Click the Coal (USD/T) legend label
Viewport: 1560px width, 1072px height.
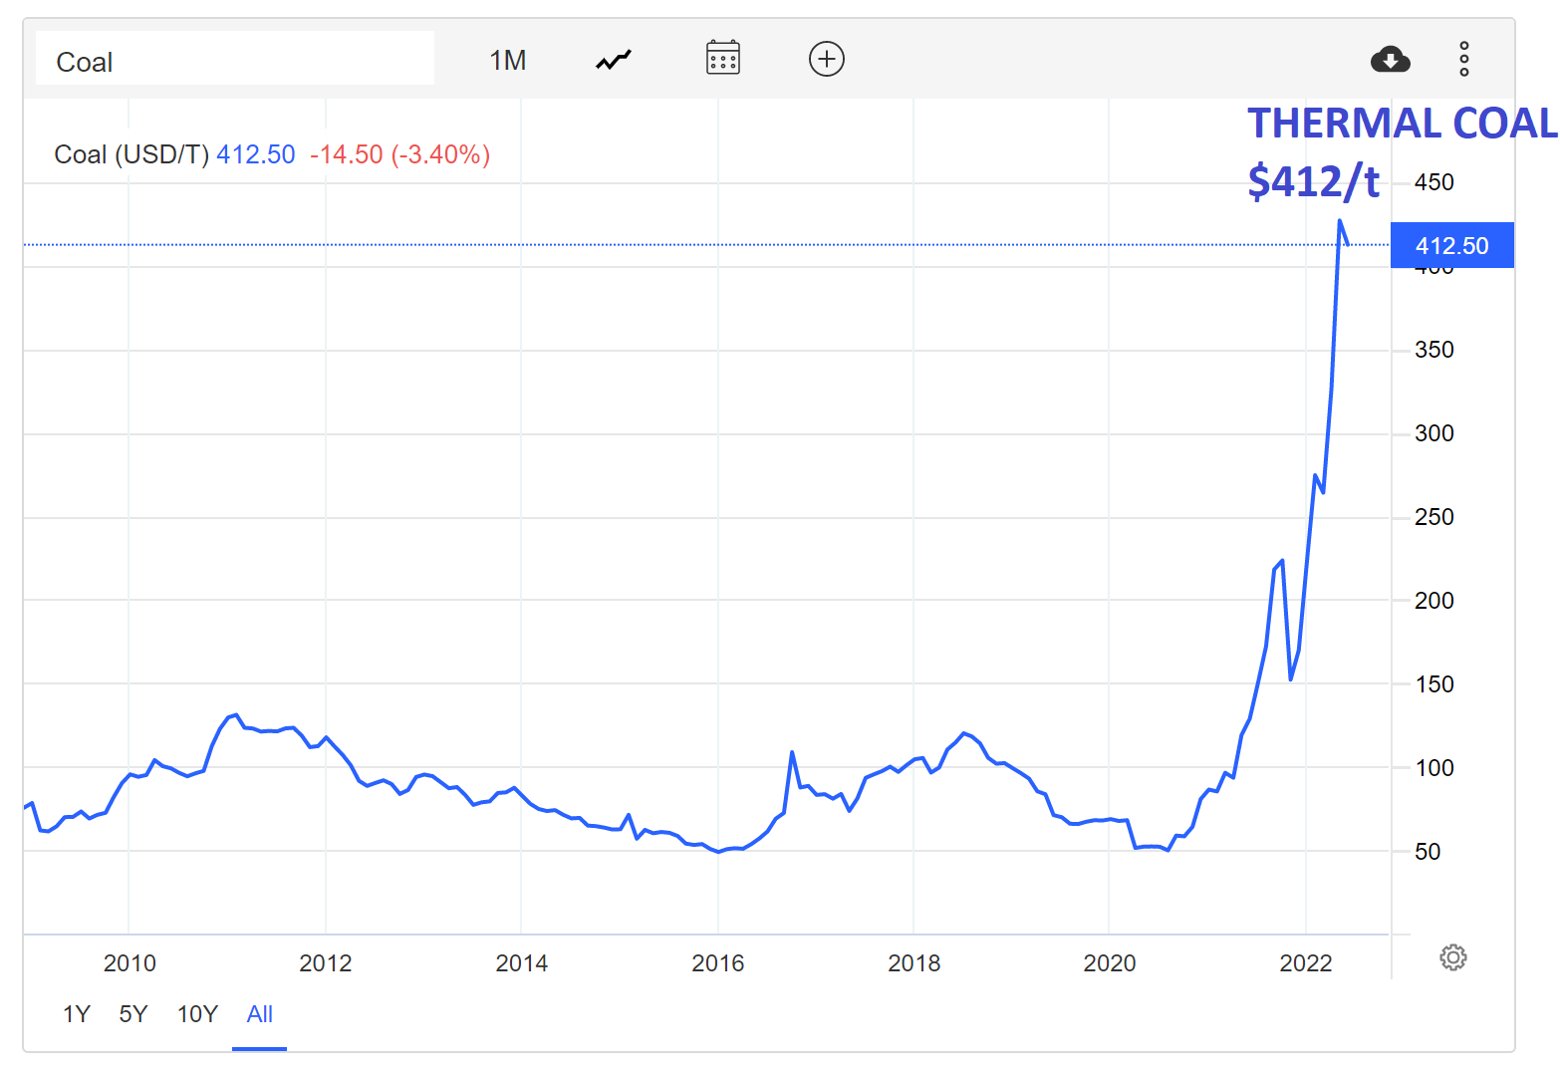tap(130, 154)
